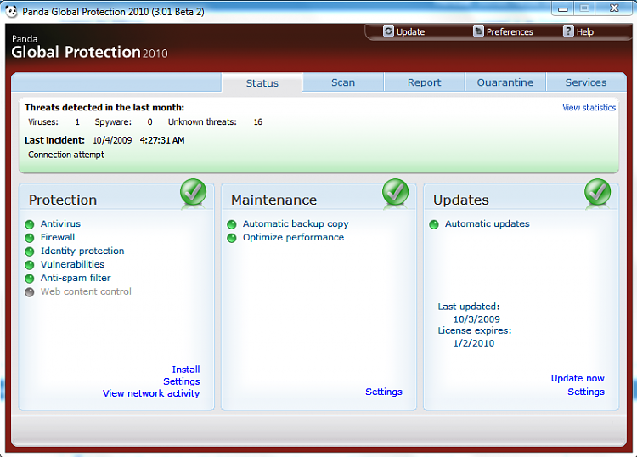Open Settings in the Protection panel

pos(182,381)
